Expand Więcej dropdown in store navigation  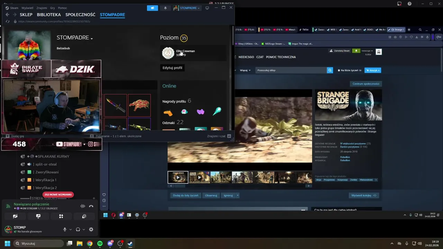245,70
